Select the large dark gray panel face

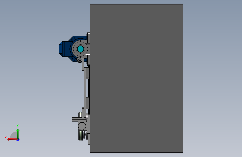(x=136, y=78)
